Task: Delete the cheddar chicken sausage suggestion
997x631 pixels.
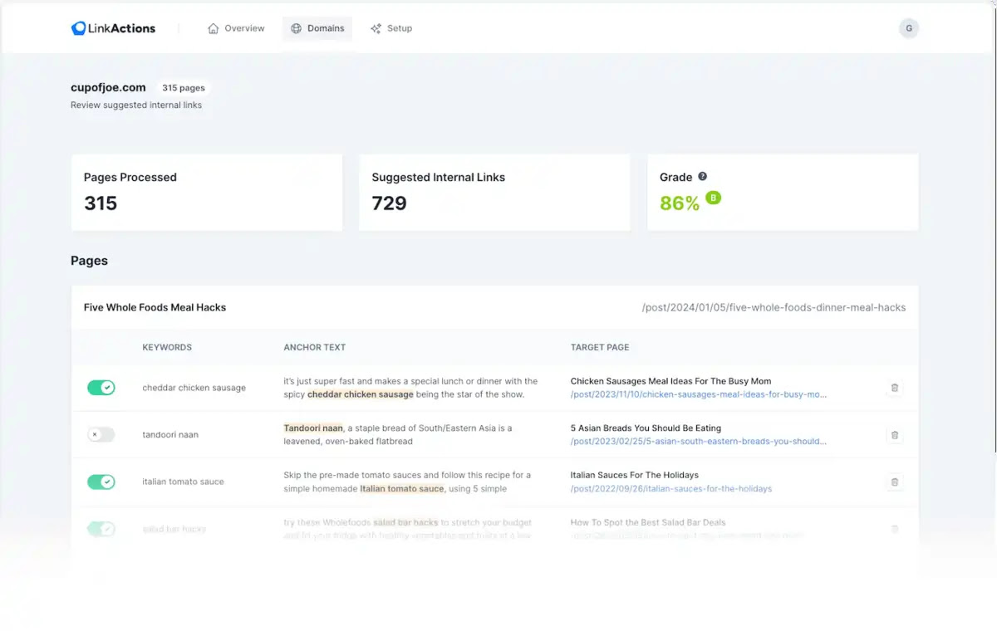Action: click(x=895, y=388)
